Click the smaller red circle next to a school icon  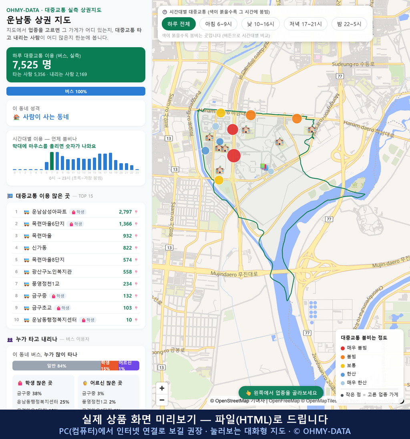coord(233,130)
